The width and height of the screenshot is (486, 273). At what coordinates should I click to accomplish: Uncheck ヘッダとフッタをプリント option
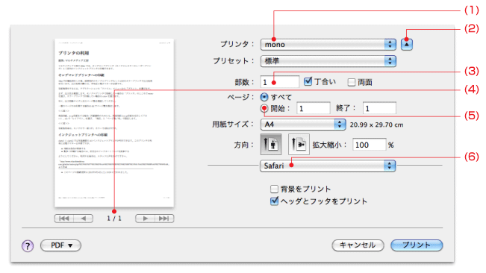(274, 201)
